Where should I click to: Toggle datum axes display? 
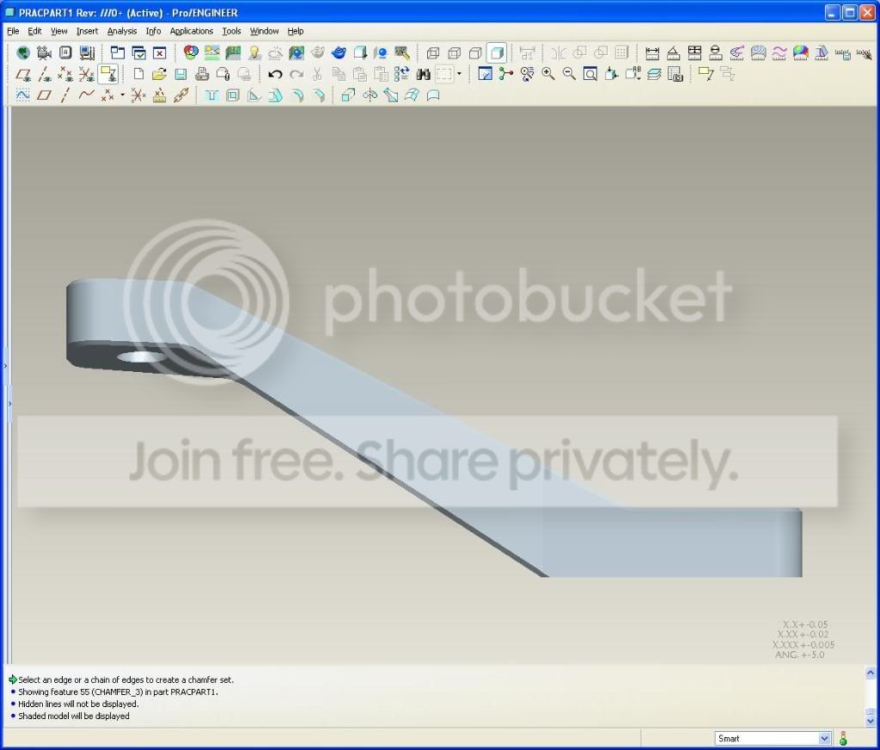(45, 74)
